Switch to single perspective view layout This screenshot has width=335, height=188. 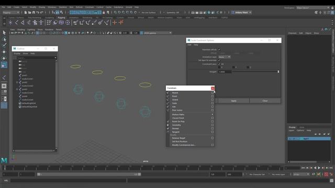click(x=4, y=86)
